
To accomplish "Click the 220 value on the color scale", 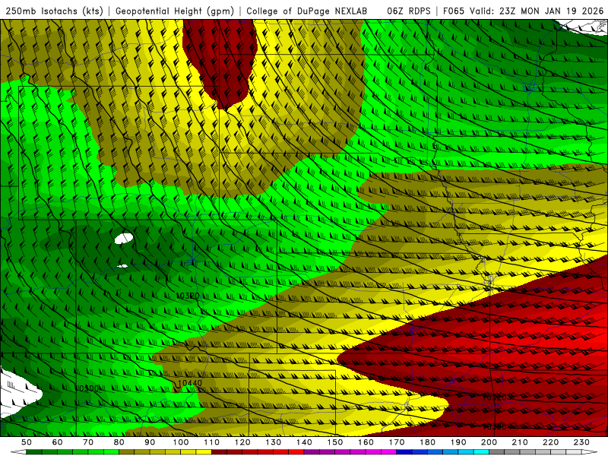I will 550,442.
